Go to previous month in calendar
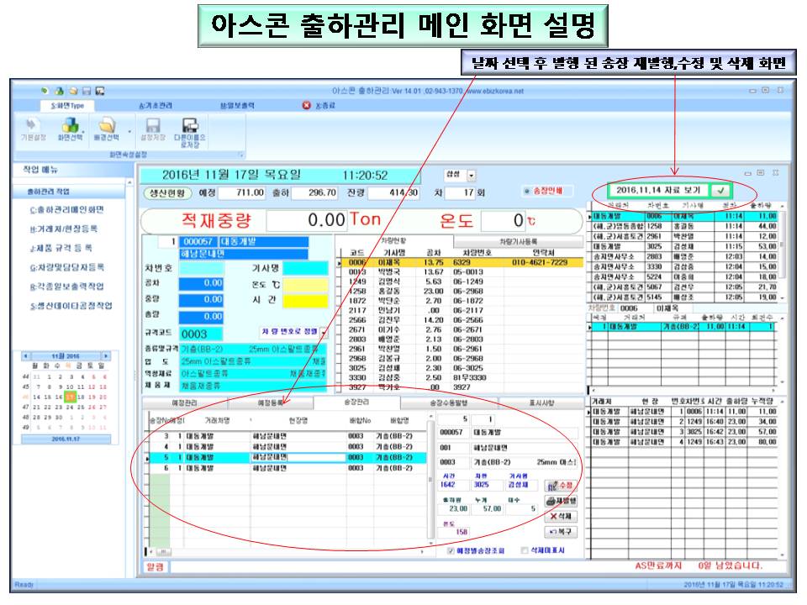The width and height of the screenshot is (807, 605). [x=25, y=356]
